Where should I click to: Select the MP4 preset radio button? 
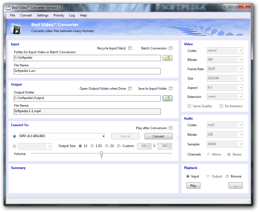pos(15,136)
